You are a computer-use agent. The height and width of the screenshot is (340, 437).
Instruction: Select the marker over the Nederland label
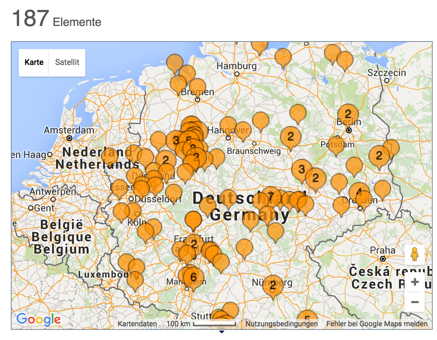coord(110,158)
